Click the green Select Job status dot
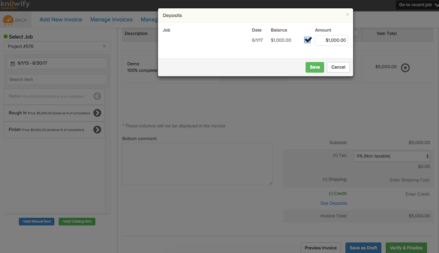The width and height of the screenshot is (439, 253). (5, 37)
